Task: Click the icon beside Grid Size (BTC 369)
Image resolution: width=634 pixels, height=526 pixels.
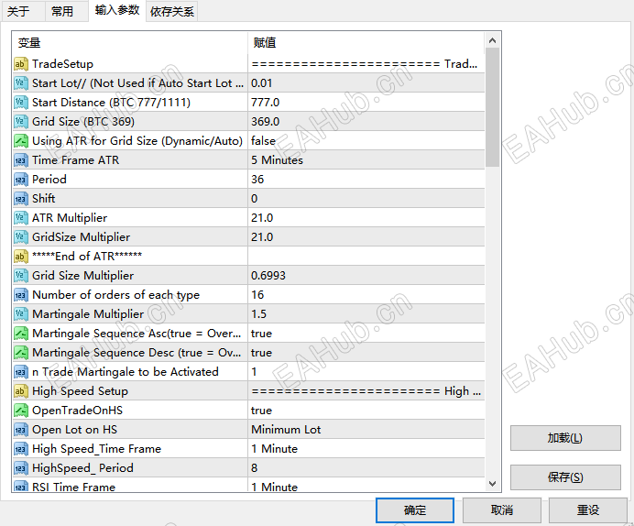Action: (21, 122)
